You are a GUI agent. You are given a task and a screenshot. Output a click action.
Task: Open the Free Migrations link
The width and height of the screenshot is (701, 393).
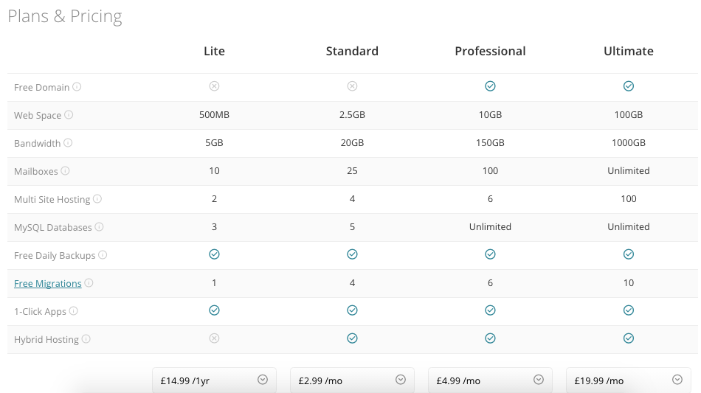(x=48, y=284)
